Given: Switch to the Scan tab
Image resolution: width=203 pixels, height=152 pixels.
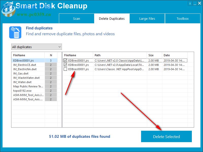Looking at the screenshot, I should point(76,18).
